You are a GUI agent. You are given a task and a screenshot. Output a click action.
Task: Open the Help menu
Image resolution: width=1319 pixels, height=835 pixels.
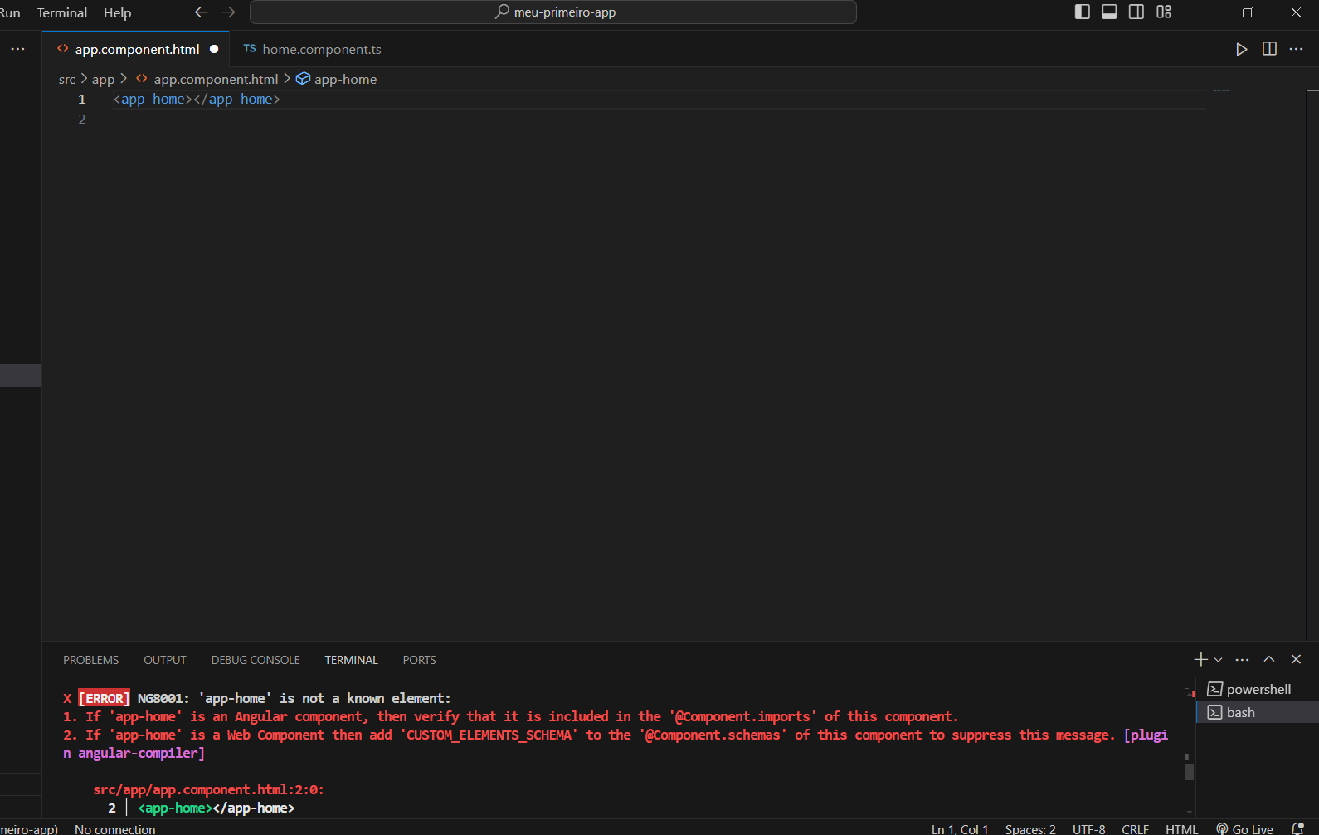tap(117, 13)
